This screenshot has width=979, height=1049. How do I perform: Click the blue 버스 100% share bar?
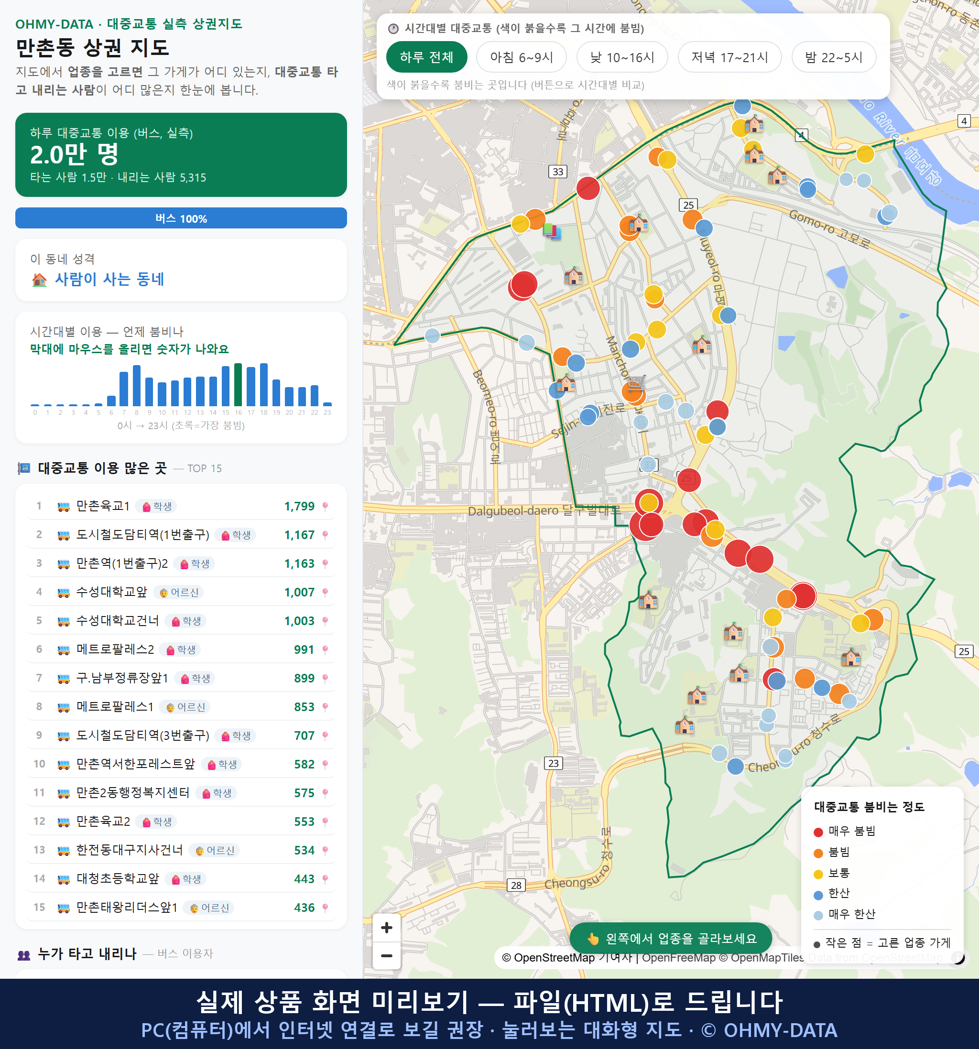point(181,218)
